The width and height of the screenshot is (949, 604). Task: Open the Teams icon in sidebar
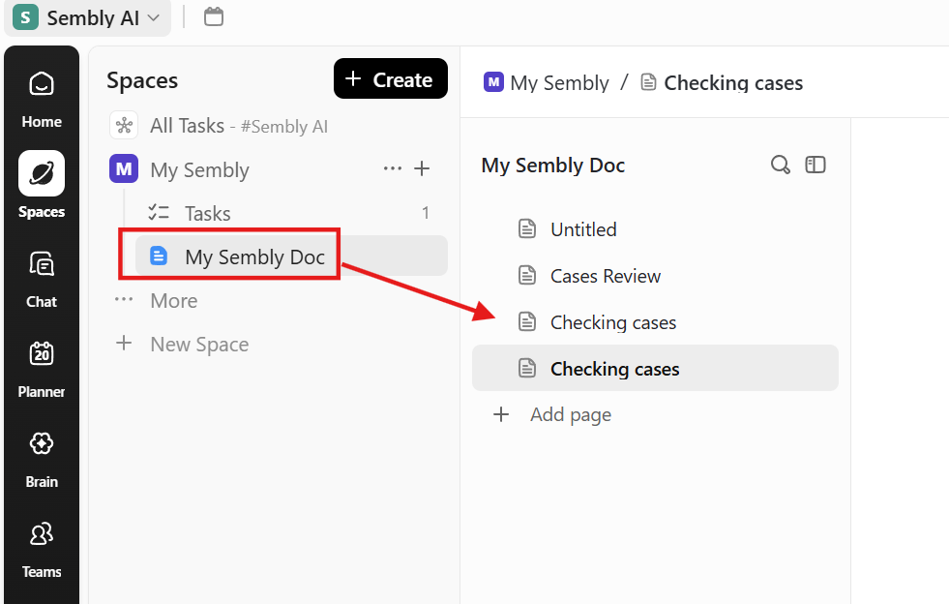41,548
